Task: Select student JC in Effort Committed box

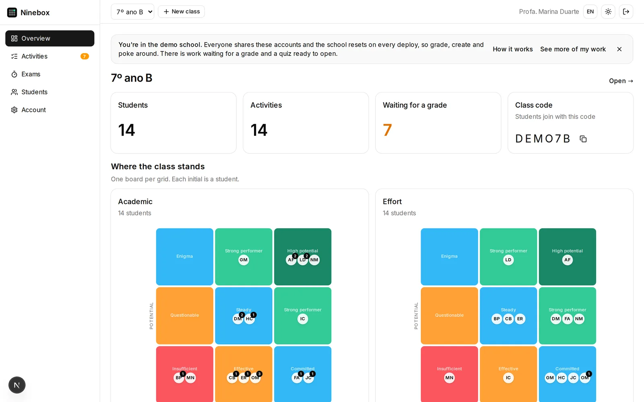Action: [573, 378]
